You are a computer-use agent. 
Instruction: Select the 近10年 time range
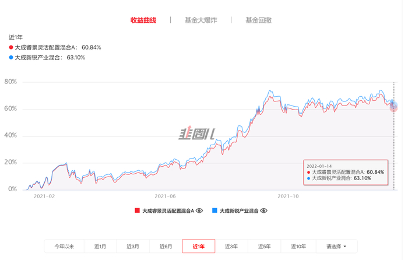pyautogui.click(x=298, y=246)
